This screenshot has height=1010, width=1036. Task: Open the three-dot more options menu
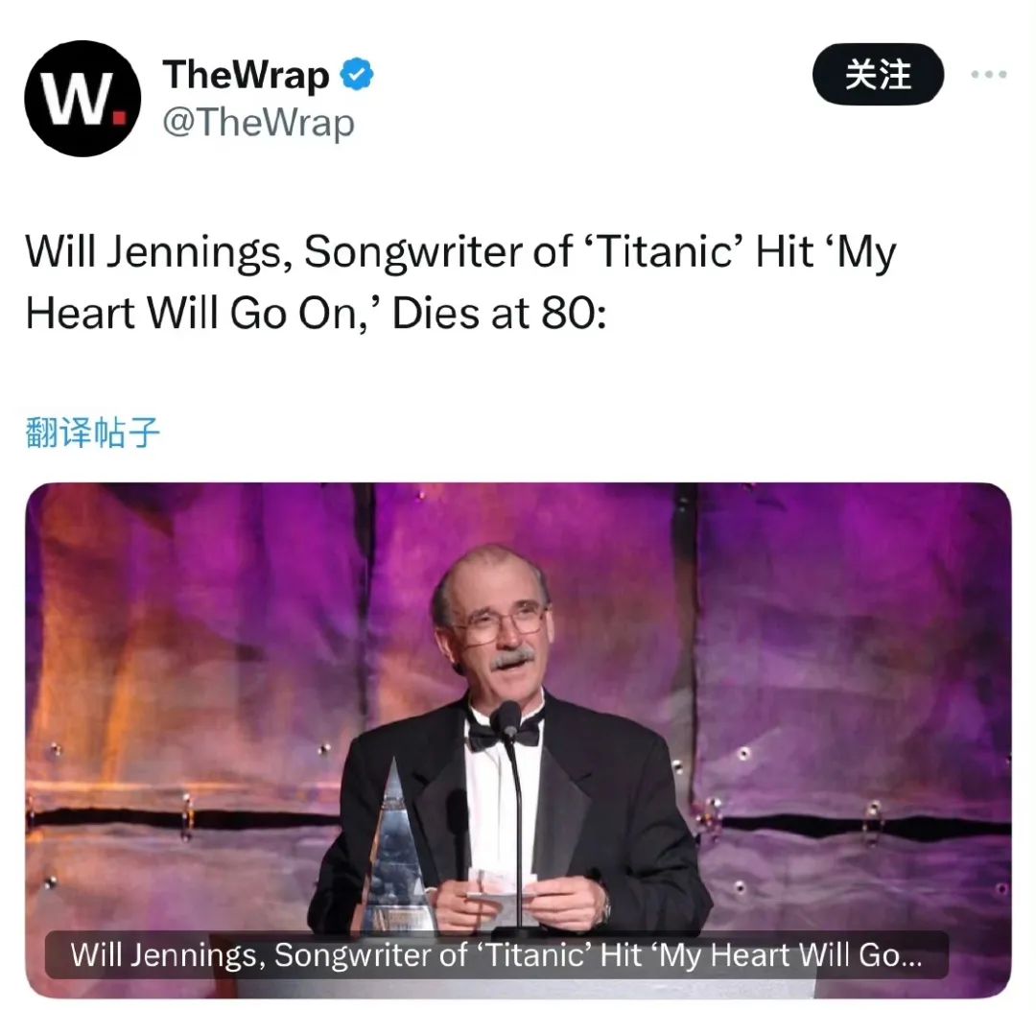pyautogui.click(x=988, y=74)
